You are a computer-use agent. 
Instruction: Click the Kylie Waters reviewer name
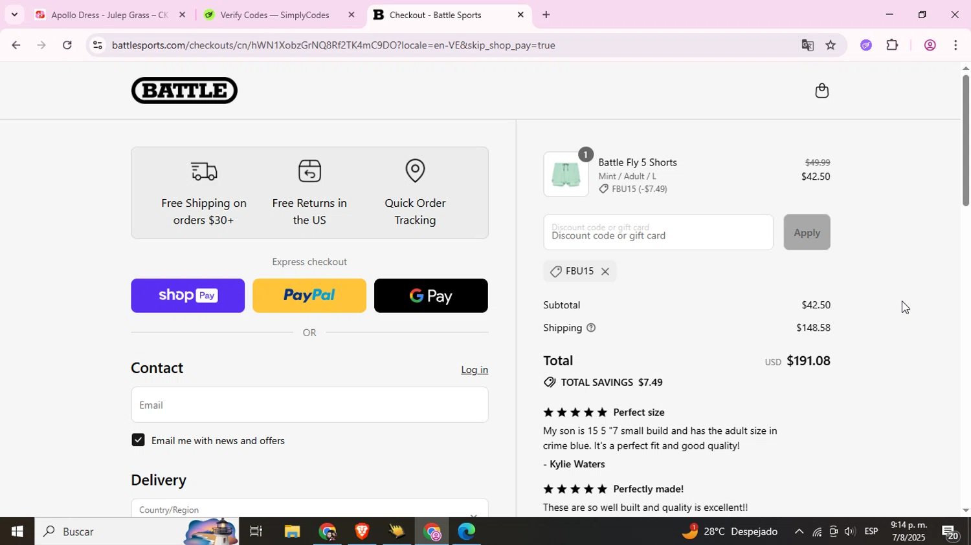tap(577, 464)
